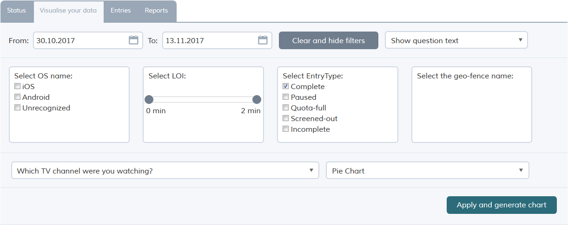Open the To date calendar icon
568x225 pixels.
(263, 40)
